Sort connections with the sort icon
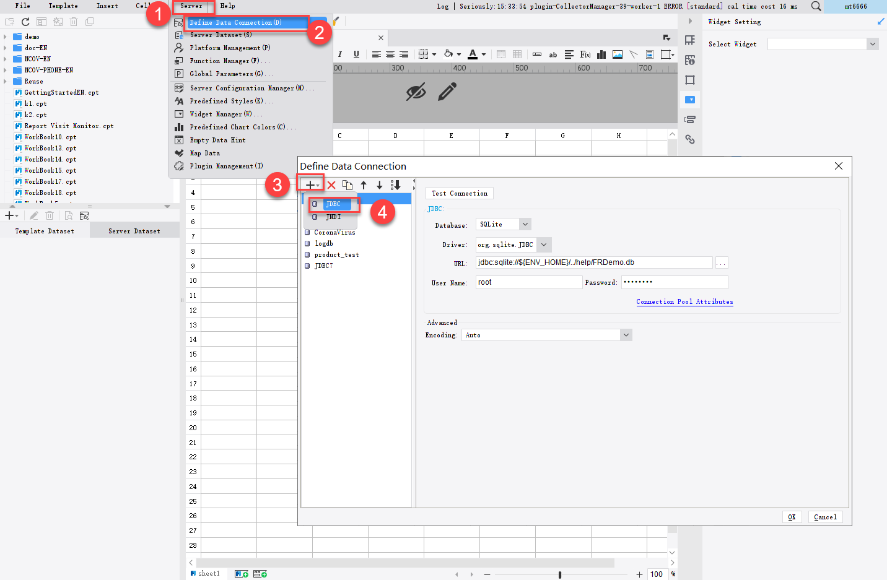 (x=395, y=184)
